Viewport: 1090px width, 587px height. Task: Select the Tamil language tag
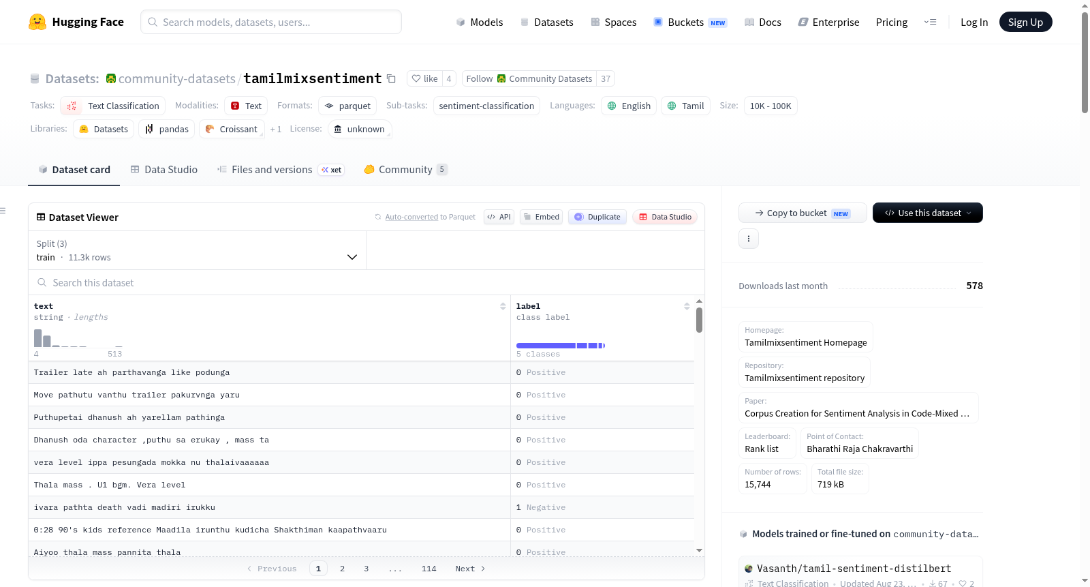pos(685,106)
